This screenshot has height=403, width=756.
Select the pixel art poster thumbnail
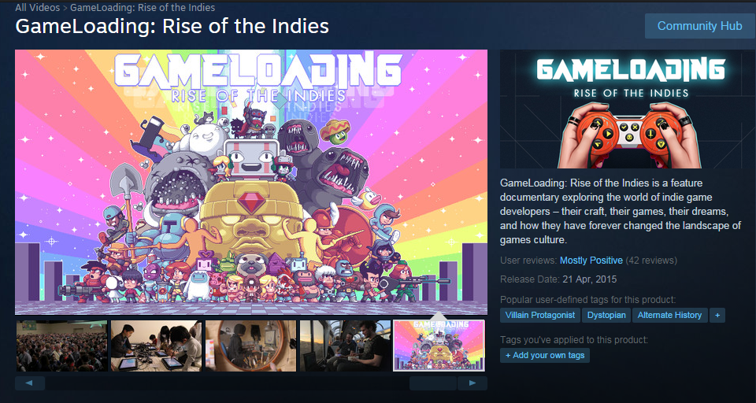(439, 346)
